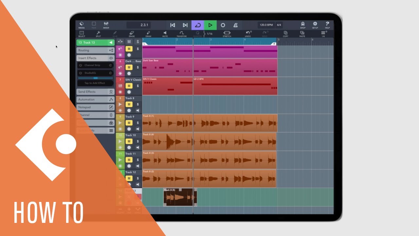Toggle power on Channel Strip effect
The height and width of the screenshot is (236, 419).
81,65
